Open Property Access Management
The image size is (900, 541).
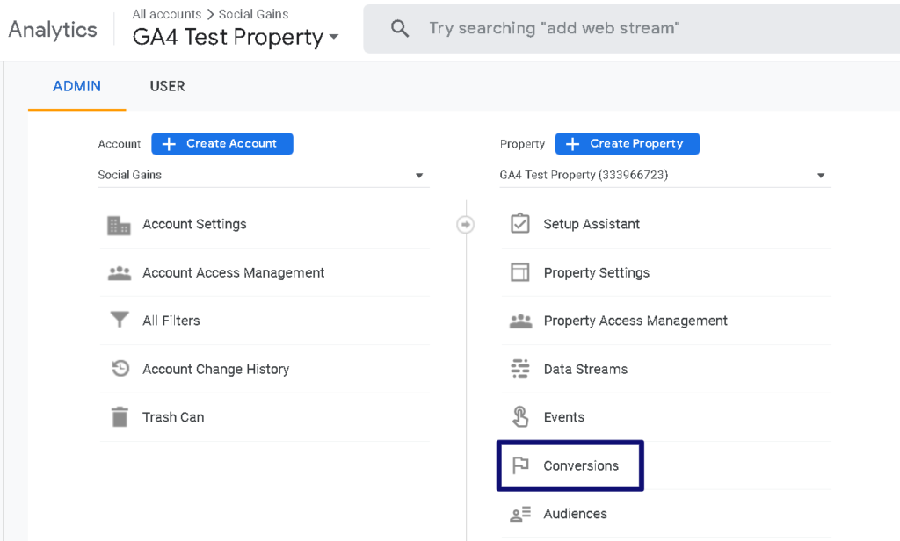pos(666,321)
